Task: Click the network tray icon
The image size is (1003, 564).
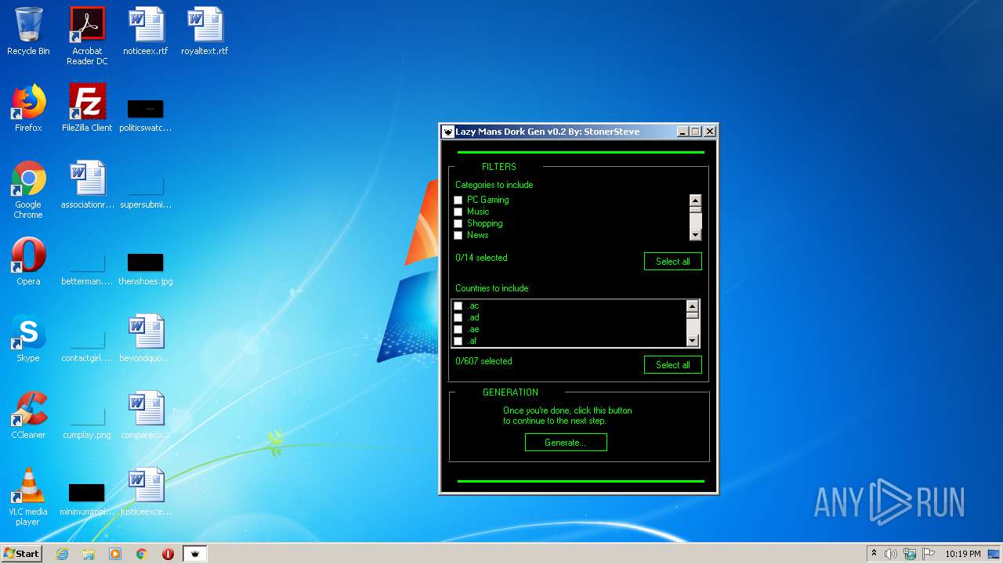Action: point(910,554)
